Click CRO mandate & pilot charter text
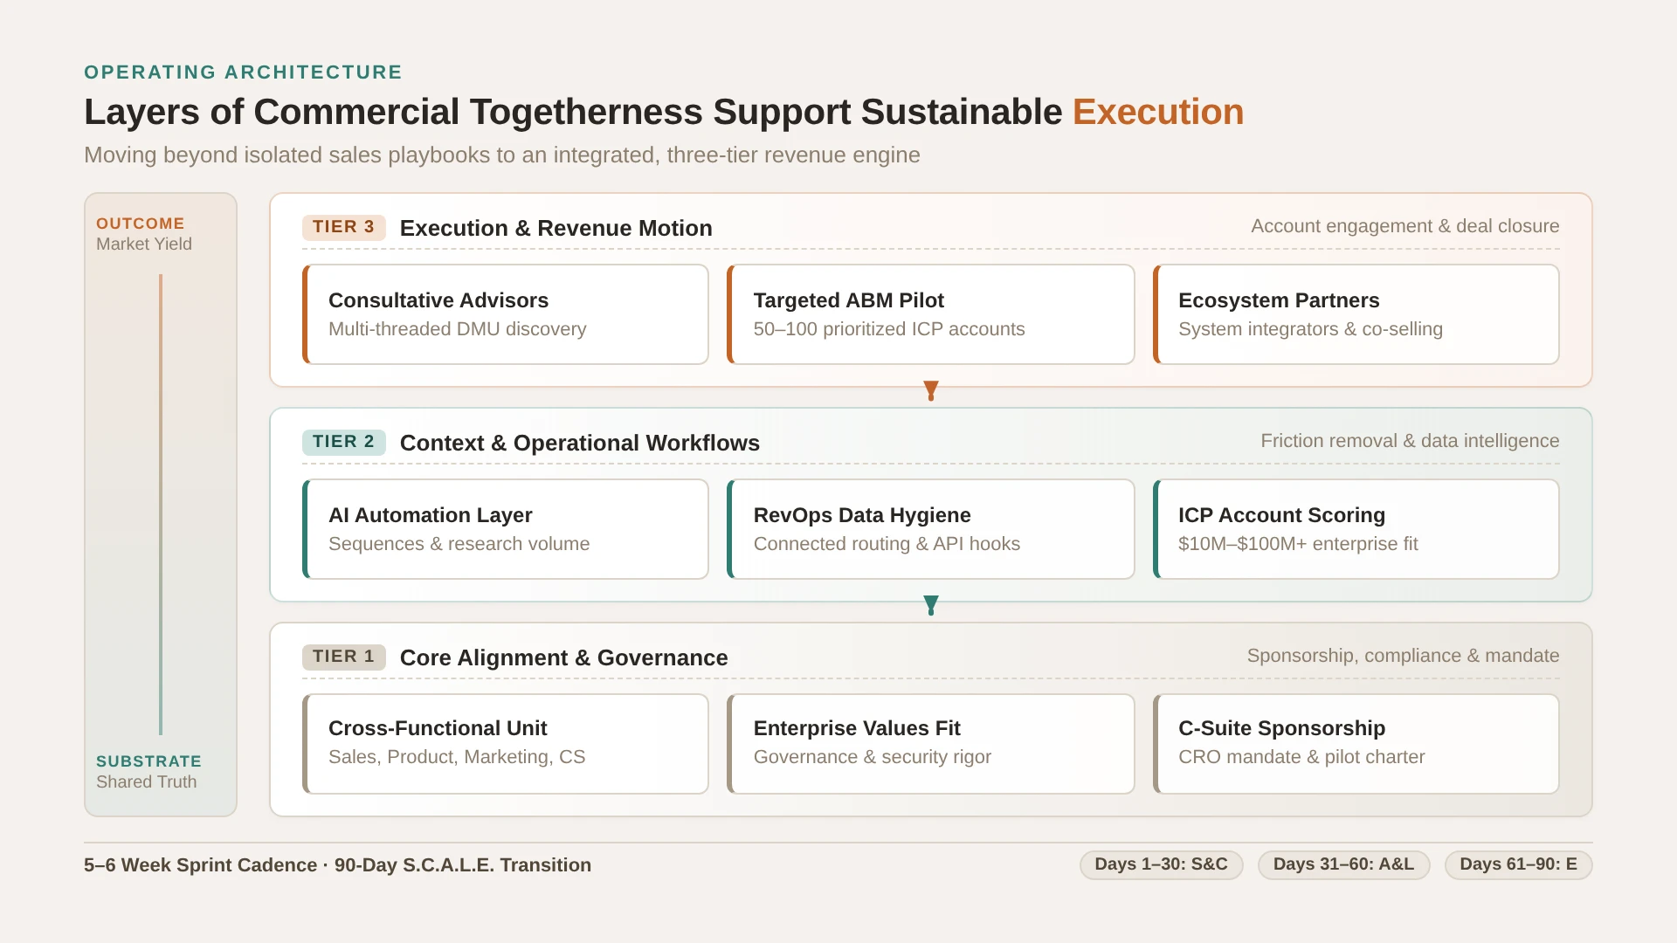 coord(1301,757)
